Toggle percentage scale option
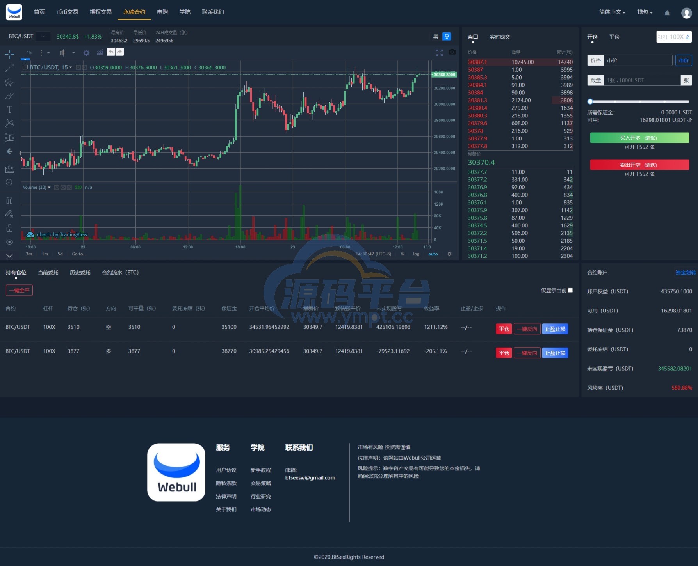Image resolution: width=698 pixels, height=566 pixels. coord(402,254)
